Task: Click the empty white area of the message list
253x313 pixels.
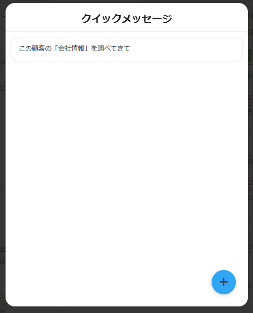Action: 127,160
